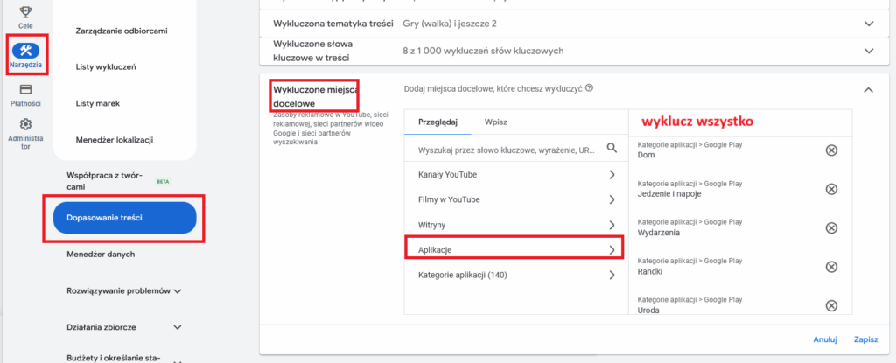
Task: Expand Rozwiązywanie problemów menu
Action: 178,290
